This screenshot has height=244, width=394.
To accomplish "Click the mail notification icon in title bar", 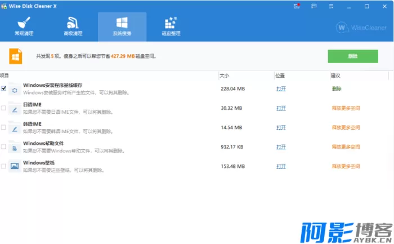I will tap(297, 6).
